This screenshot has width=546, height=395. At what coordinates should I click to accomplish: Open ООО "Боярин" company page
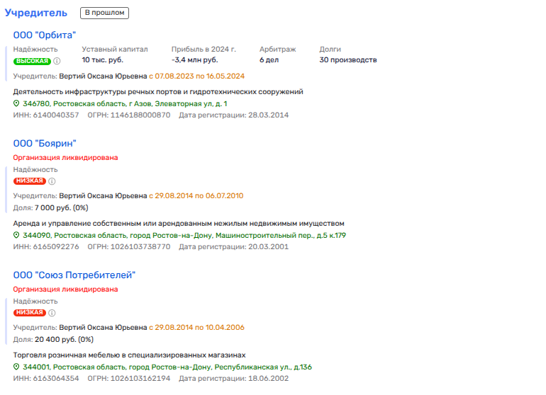[45, 144]
